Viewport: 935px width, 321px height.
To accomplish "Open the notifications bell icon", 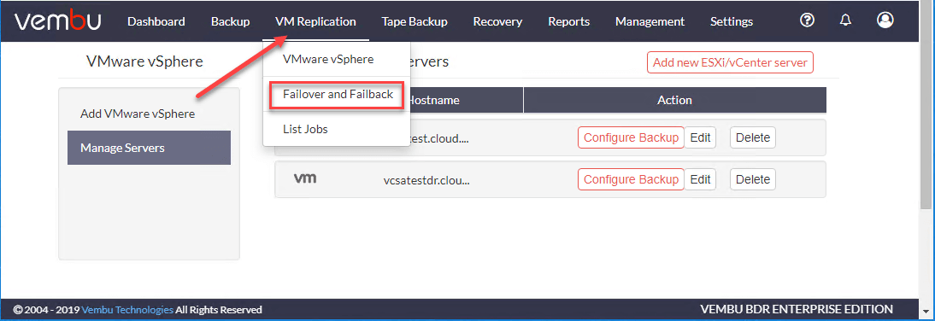I will click(845, 20).
